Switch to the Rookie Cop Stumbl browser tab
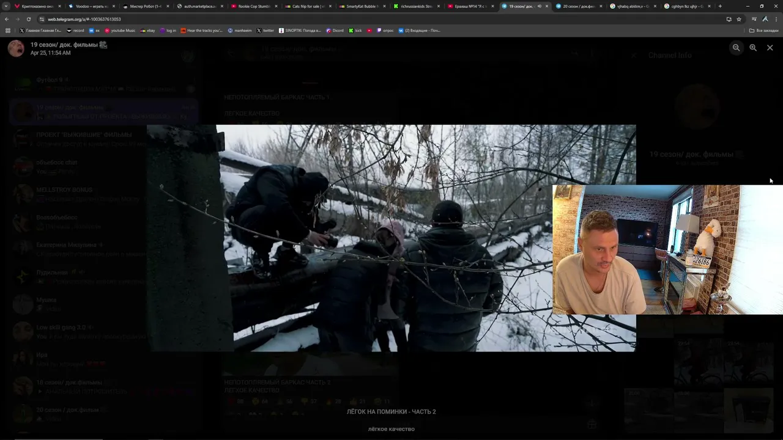 pyautogui.click(x=253, y=6)
